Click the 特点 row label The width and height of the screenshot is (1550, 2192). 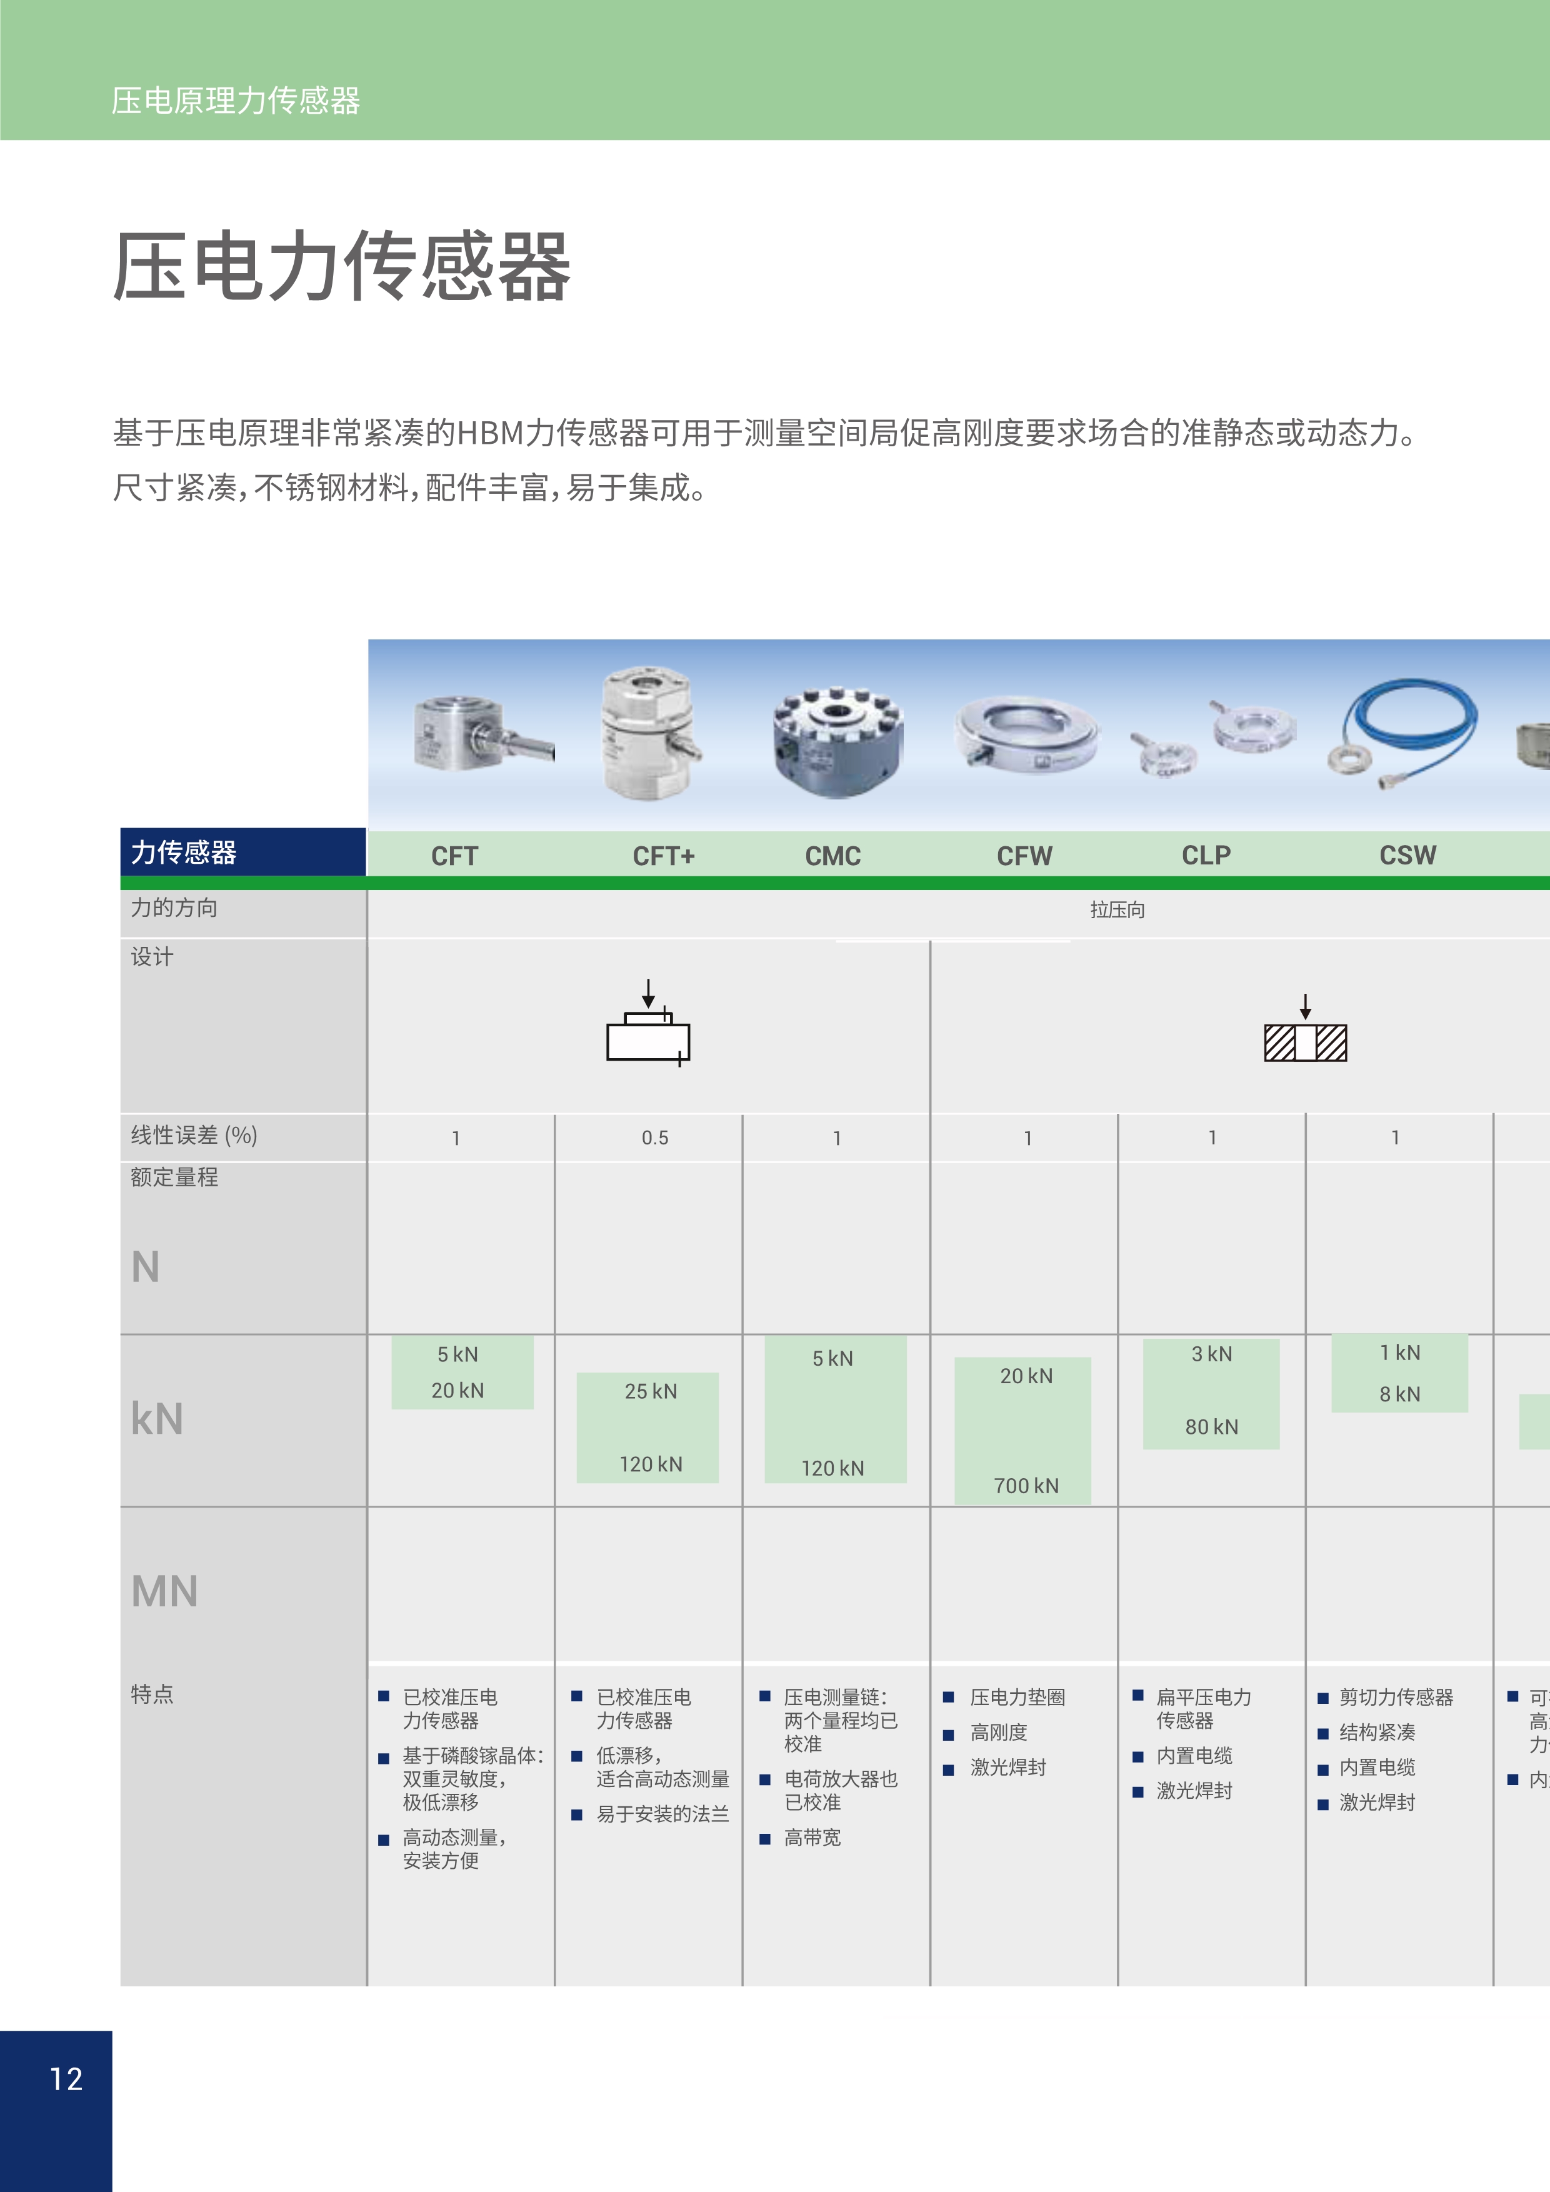[152, 1694]
